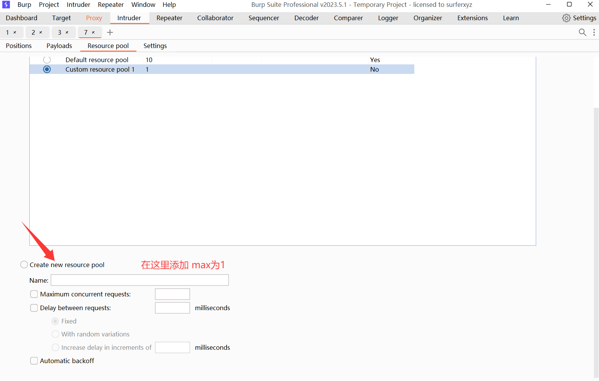Switch to the Comparer tab
The width and height of the screenshot is (599, 381).
tap(348, 18)
